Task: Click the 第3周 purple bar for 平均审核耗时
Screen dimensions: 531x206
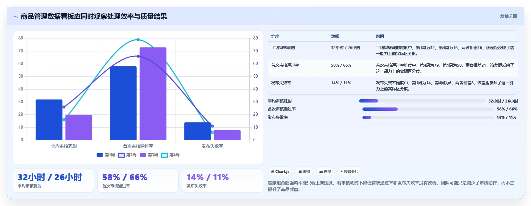Action: [x=79, y=127]
